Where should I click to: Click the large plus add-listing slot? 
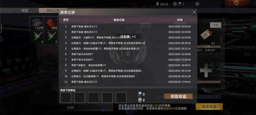coord(206,70)
